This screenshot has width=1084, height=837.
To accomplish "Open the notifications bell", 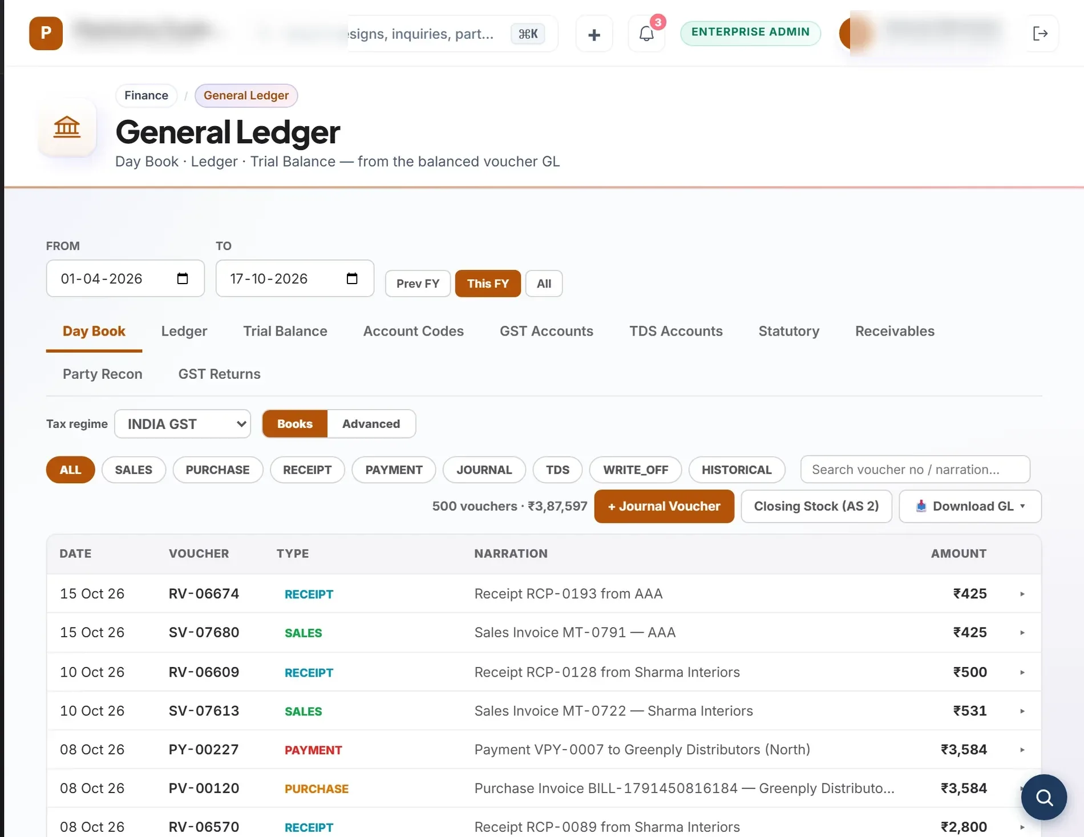I will [646, 34].
